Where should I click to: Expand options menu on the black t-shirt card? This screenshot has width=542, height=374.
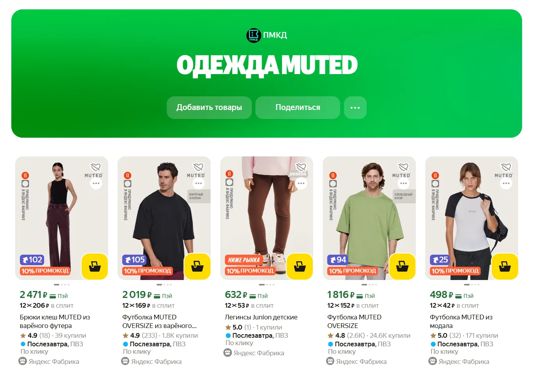click(199, 183)
